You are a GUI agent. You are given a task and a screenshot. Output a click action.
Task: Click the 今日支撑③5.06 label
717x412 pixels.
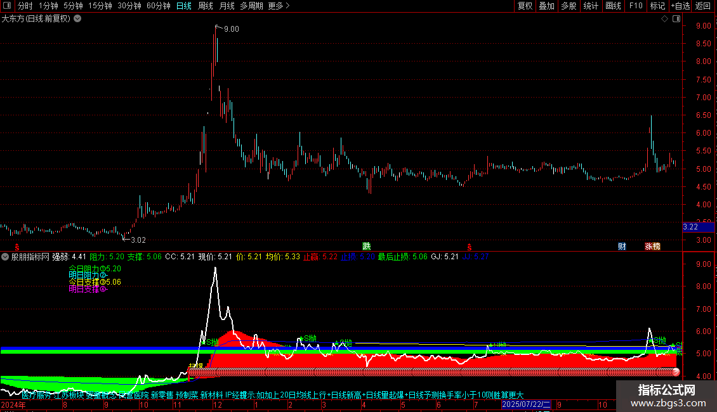pyautogui.click(x=95, y=282)
